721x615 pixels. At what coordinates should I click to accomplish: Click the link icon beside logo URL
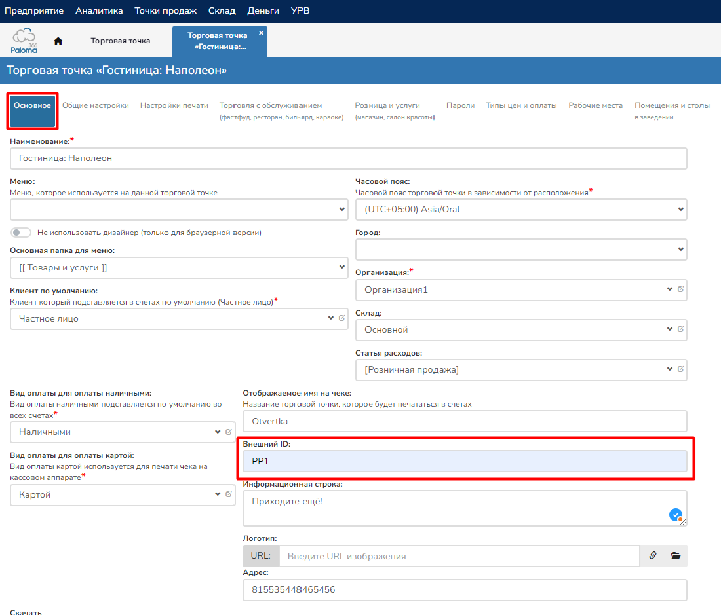[x=653, y=555]
